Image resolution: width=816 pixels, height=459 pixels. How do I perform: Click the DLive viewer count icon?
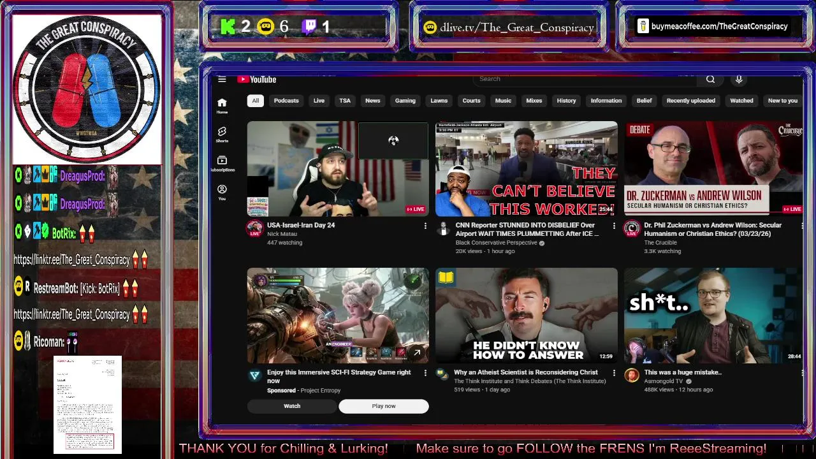point(266,27)
